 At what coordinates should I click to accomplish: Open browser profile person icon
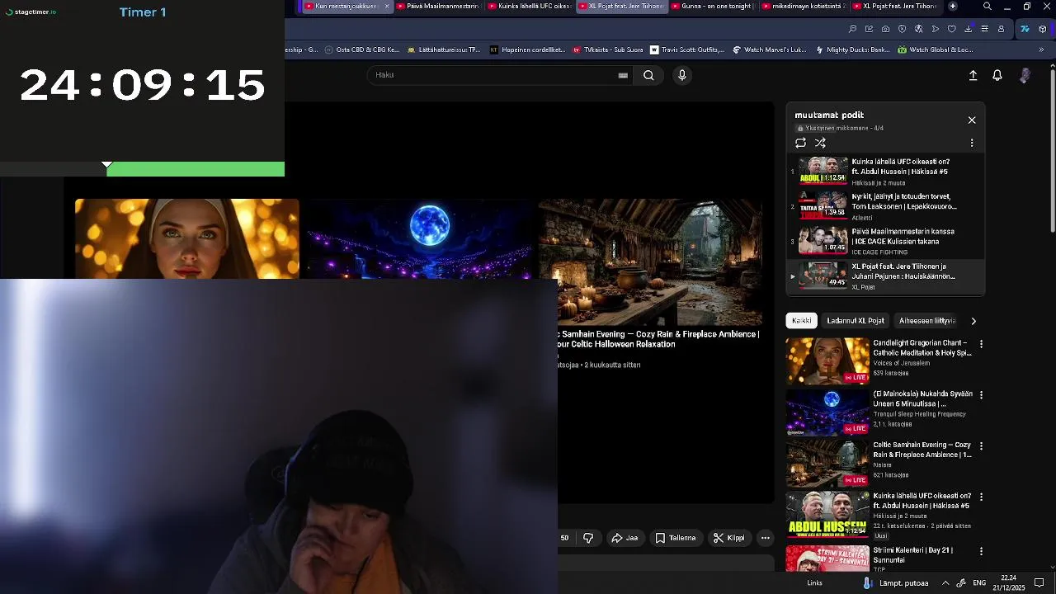tap(1001, 29)
